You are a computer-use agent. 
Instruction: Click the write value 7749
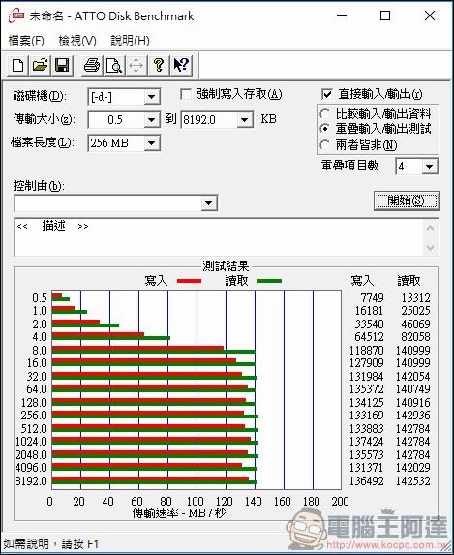click(372, 298)
